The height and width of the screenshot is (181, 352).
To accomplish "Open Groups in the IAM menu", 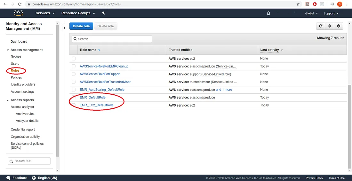I will [x=16, y=56].
